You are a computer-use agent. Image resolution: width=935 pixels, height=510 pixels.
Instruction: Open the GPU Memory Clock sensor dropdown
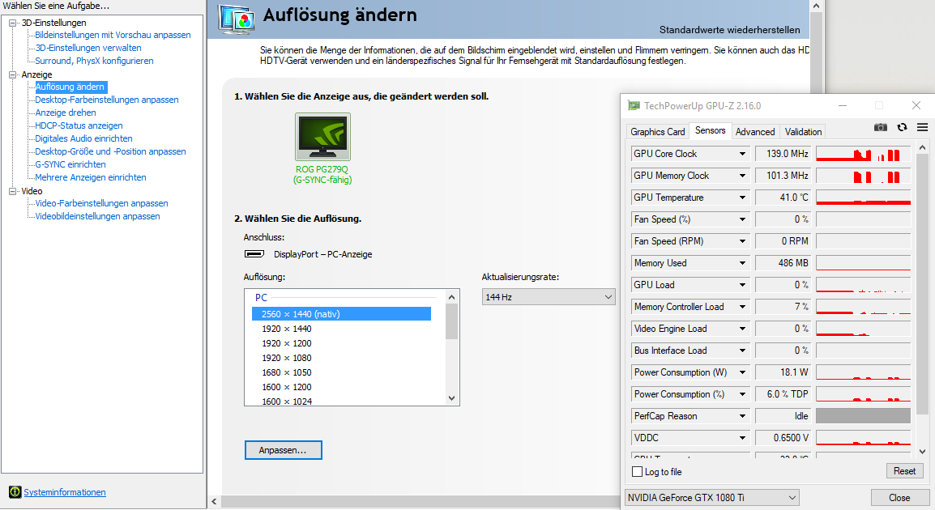(x=742, y=176)
